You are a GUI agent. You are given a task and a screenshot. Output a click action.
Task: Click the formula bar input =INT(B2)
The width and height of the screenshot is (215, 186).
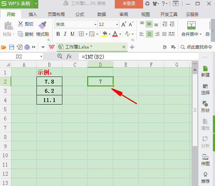point(138,57)
